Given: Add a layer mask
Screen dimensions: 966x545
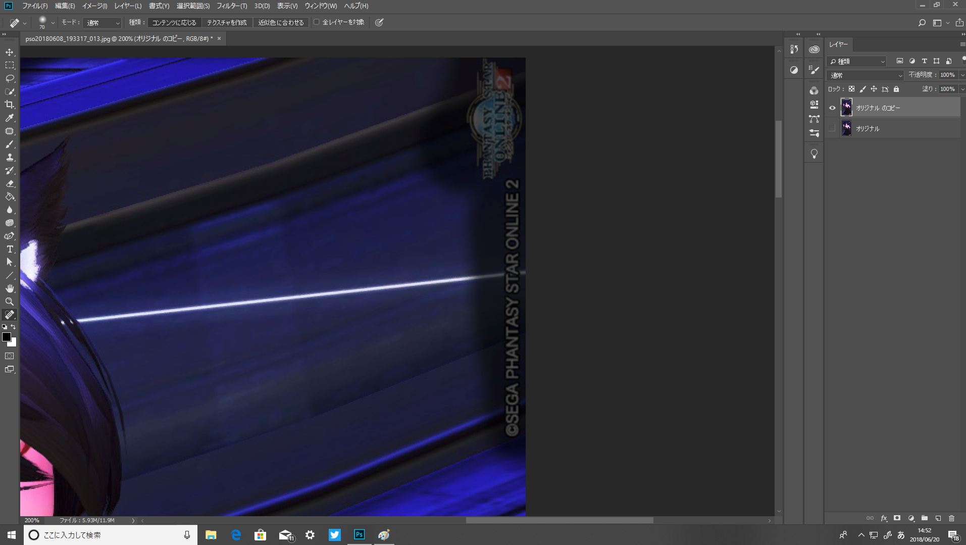Looking at the screenshot, I should click(x=897, y=518).
